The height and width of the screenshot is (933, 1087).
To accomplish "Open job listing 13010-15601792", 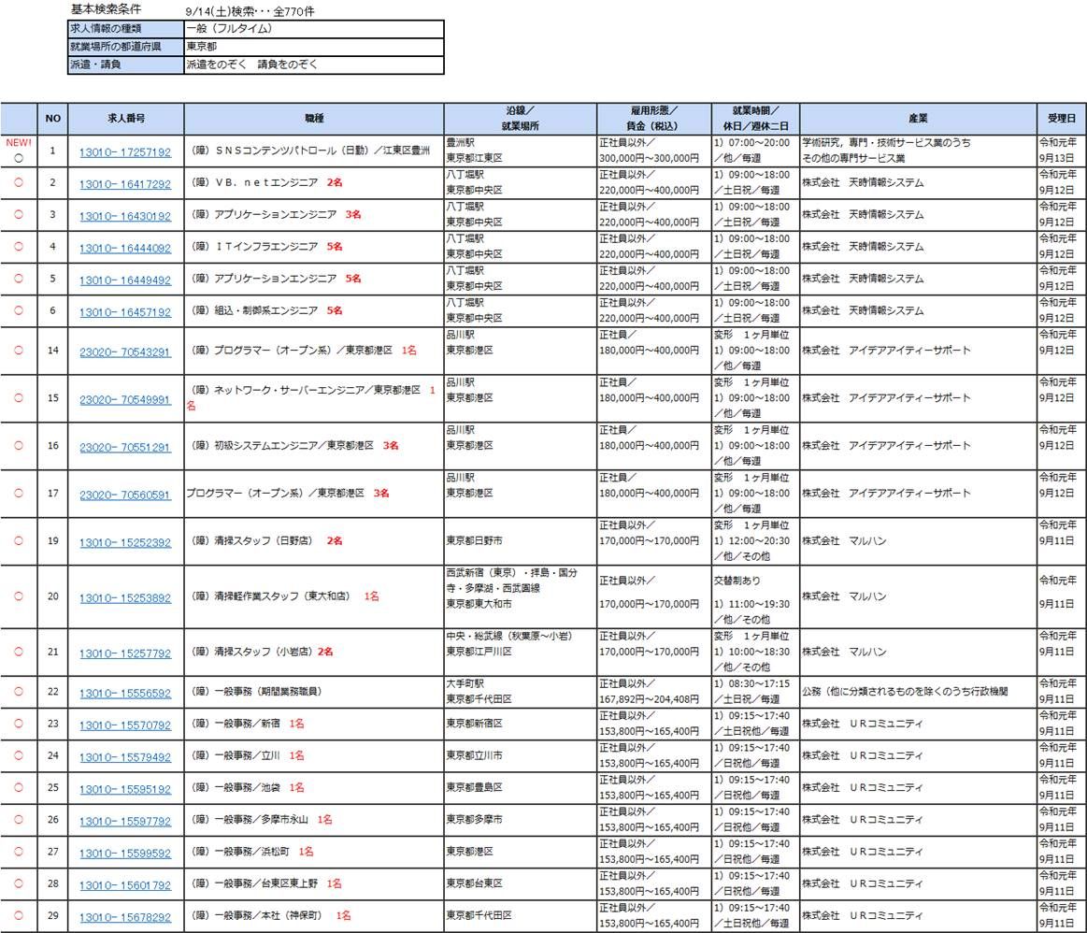I will point(125,885).
